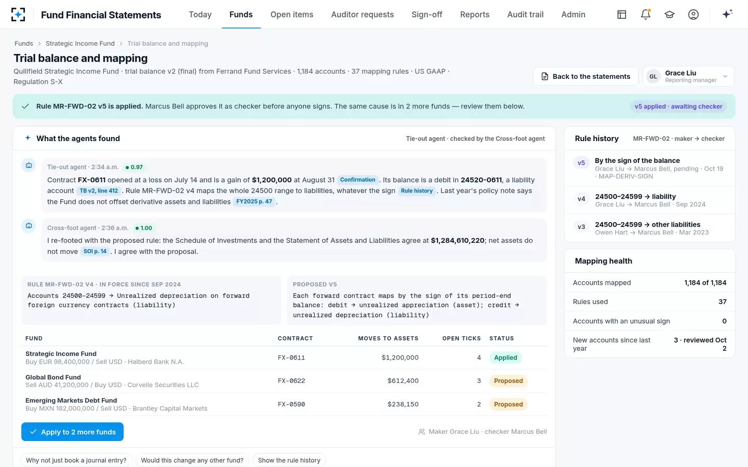Open the user account profile icon
Viewport: 748px width, 467px height.
(693, 15)
